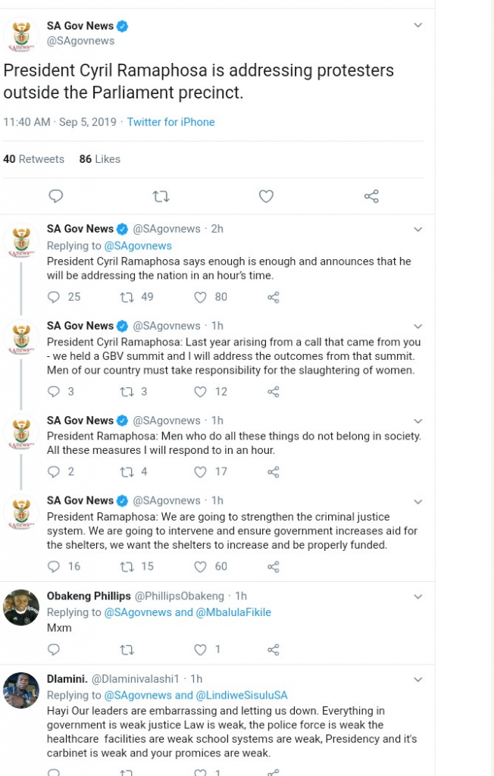Like the main SA Gov News tweet
The width and height of the screenshot is (494, 776).
(266, 196)
